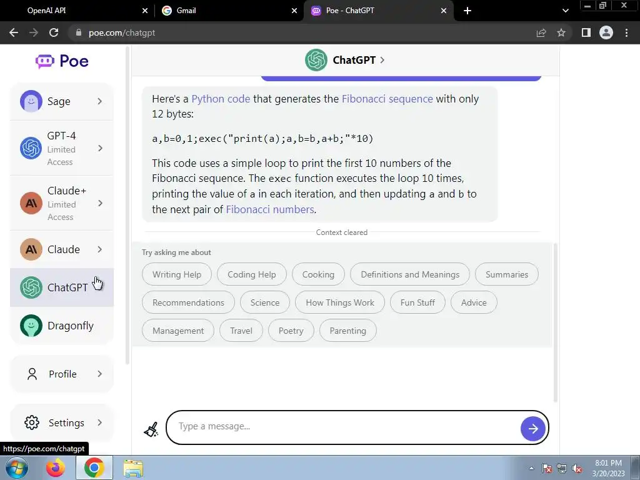Viewport: 640px width, 480px height.
Task: Click the Poe logo
Action: coord(62,61)
